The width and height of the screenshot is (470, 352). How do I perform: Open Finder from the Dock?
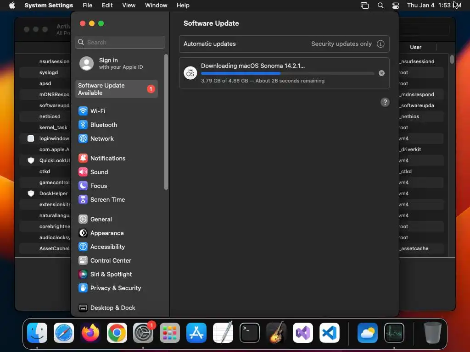pyautogui.click(x=37, y=333)
